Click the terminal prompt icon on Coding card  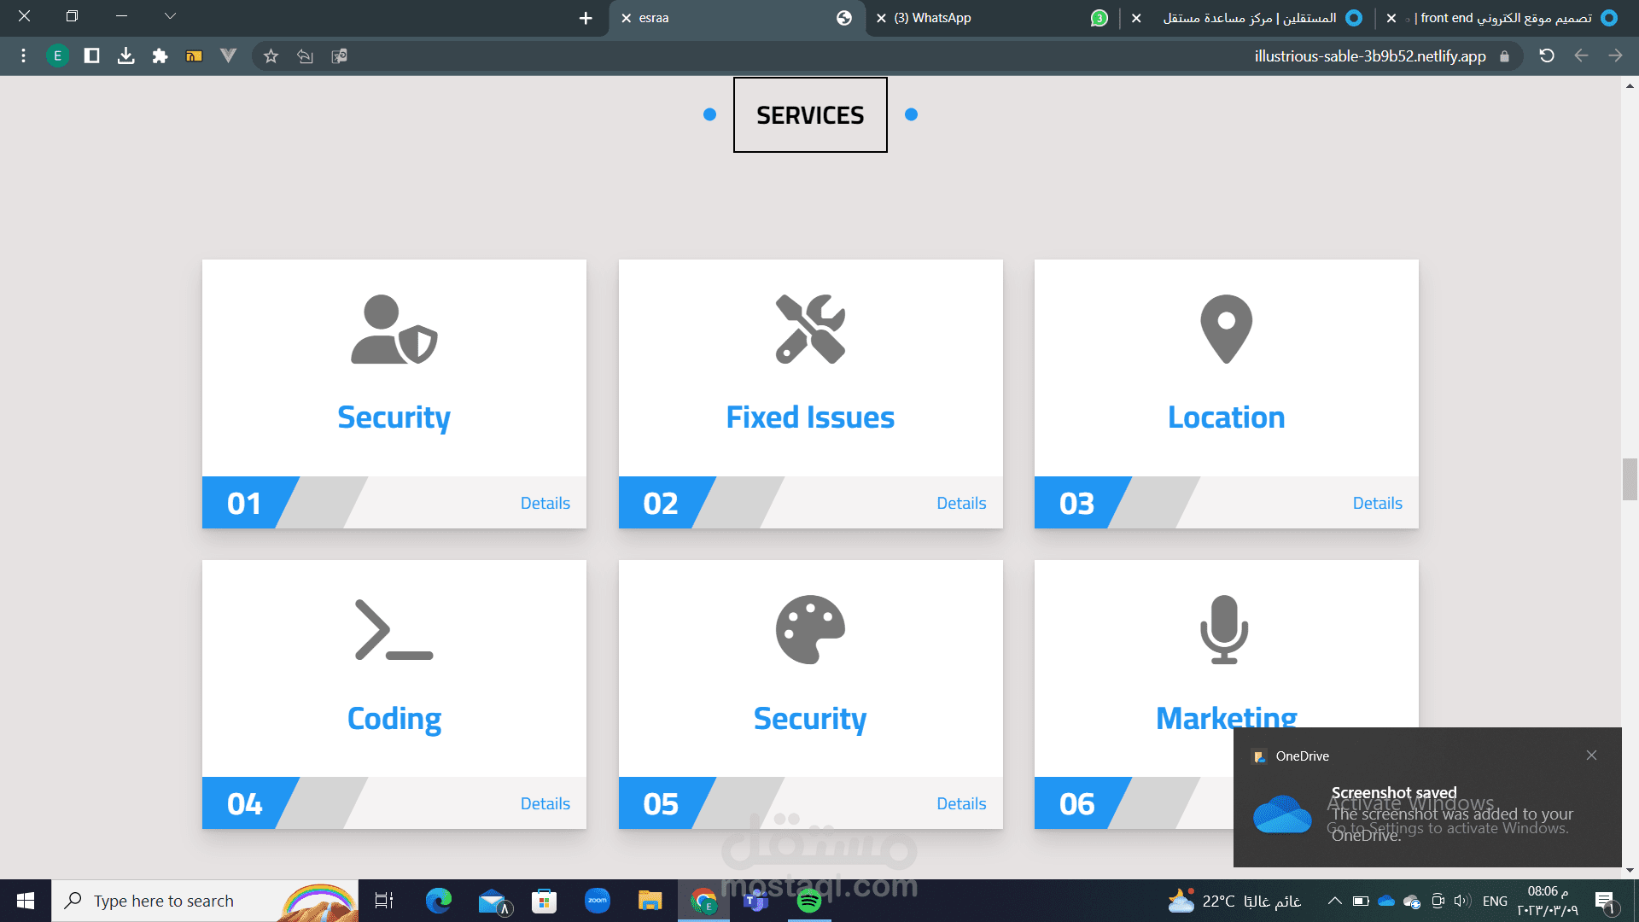click(394, 630)
